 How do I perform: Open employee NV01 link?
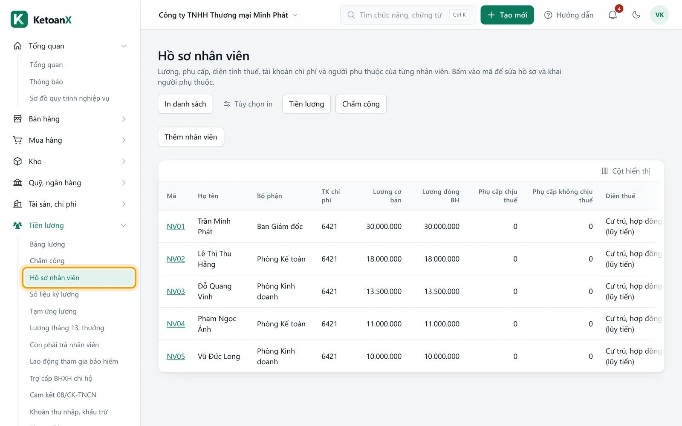(176, 227)
